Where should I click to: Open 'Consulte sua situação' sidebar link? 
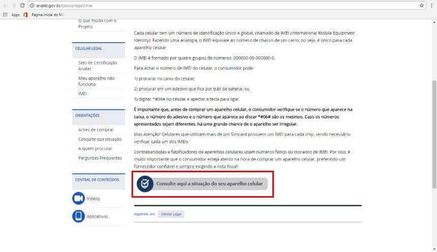coord(100,139)
